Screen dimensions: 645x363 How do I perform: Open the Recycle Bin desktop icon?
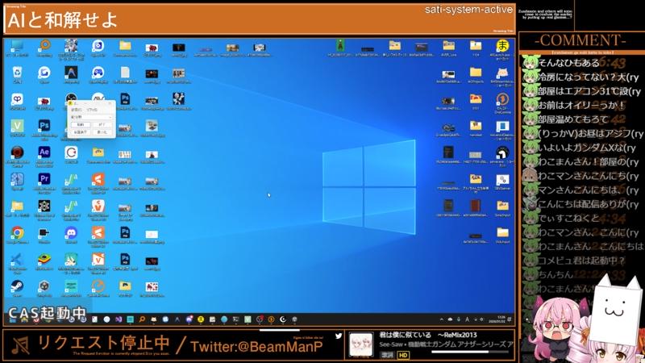tap(17, 73)
